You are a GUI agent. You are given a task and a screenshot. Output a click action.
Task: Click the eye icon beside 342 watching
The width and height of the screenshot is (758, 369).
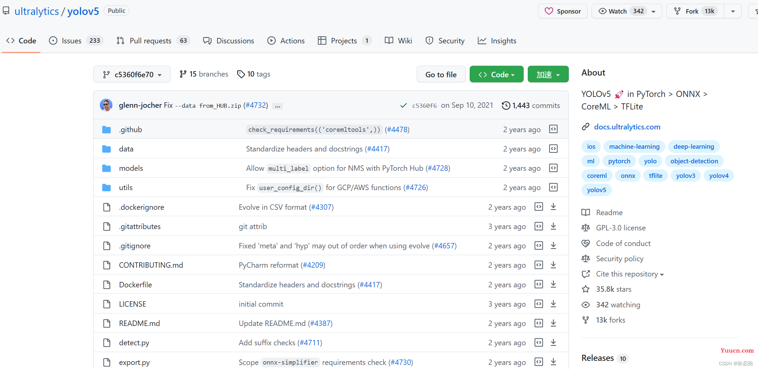click(585, 305)
